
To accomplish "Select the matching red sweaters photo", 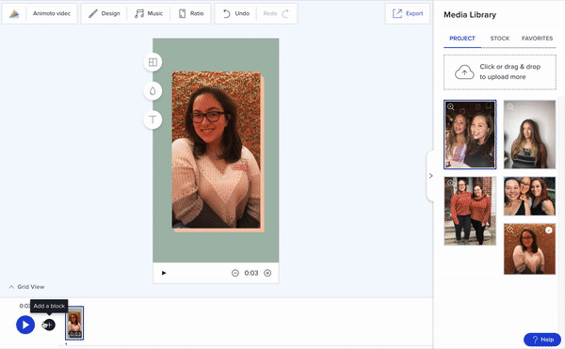I will [x=470, y=211].
